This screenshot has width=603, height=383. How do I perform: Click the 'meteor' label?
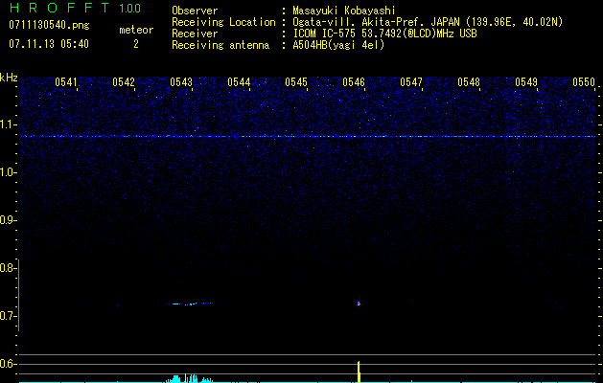click(x=136, y=30)
